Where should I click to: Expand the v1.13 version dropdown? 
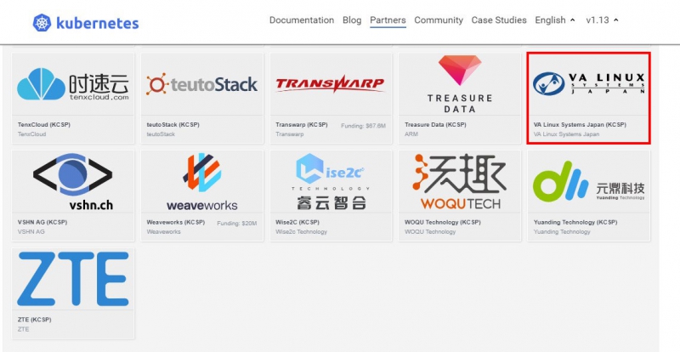click(x=602, y=20)
